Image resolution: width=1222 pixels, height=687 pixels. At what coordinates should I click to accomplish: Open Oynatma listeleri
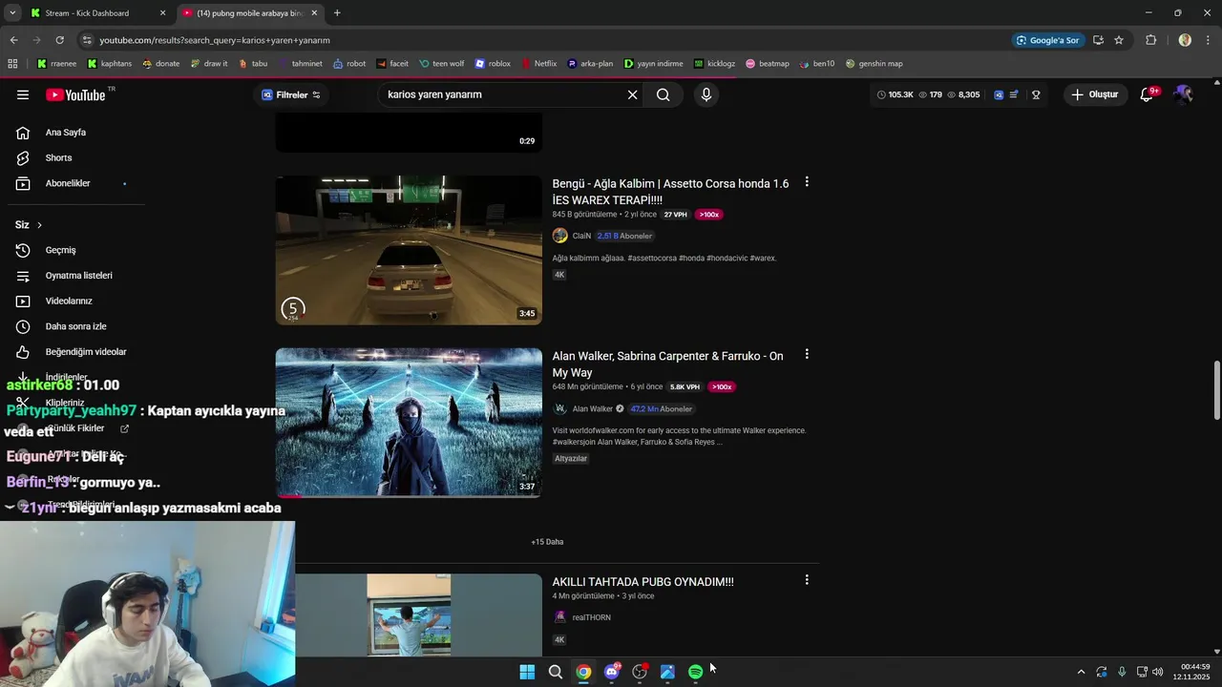(x=76, y=276)
